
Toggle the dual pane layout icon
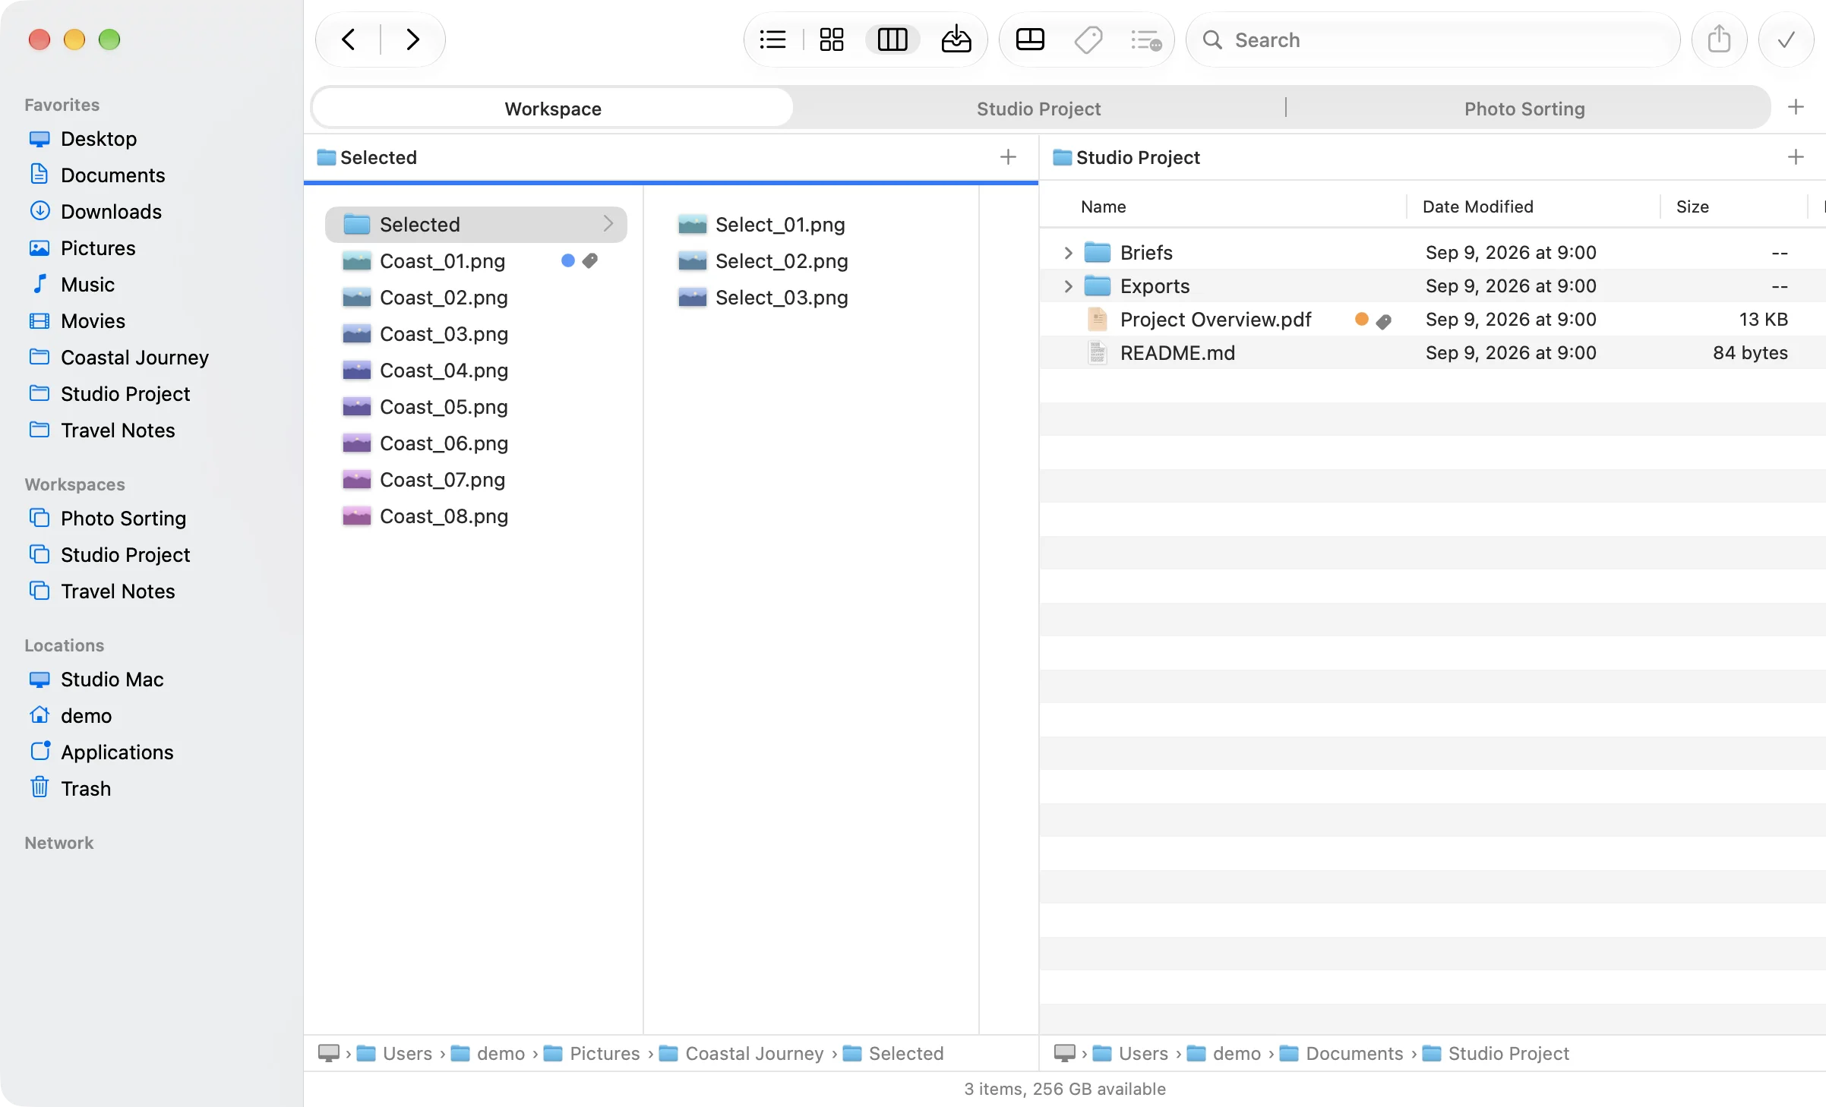(x=1030, y=39)
